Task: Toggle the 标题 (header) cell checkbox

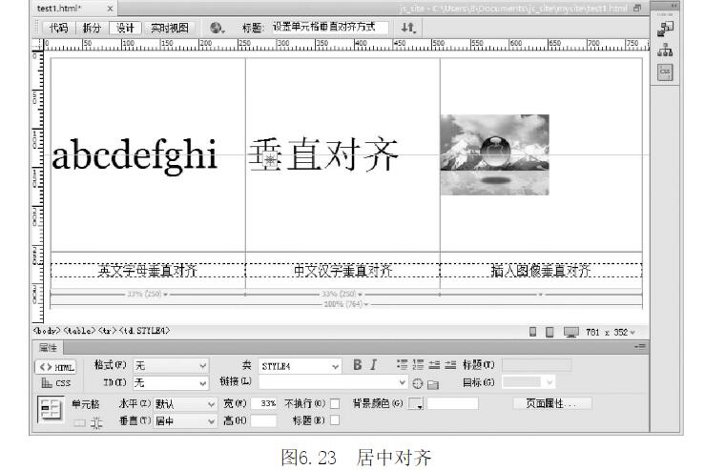Action: pos(335,420)
